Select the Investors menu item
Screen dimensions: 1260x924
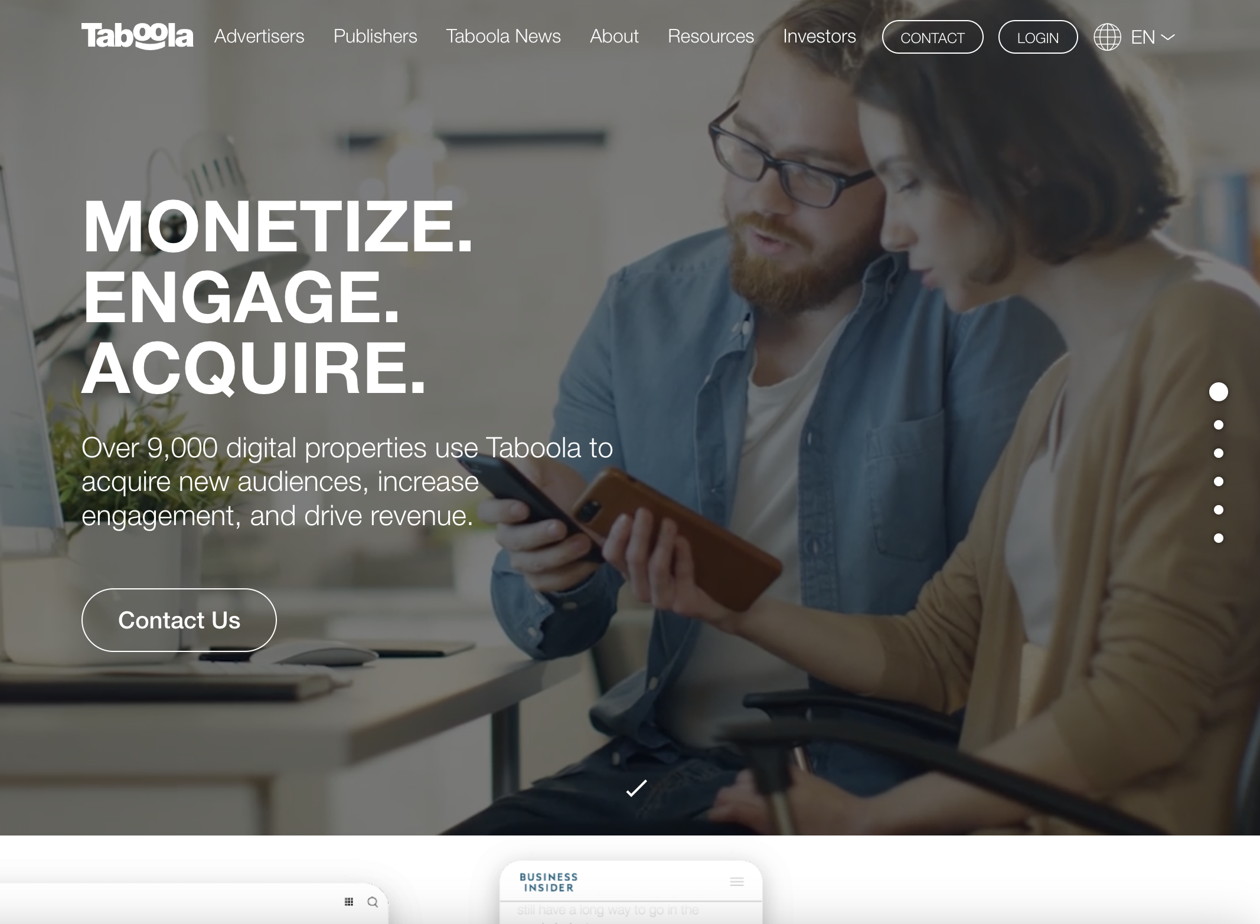point(820,36)
